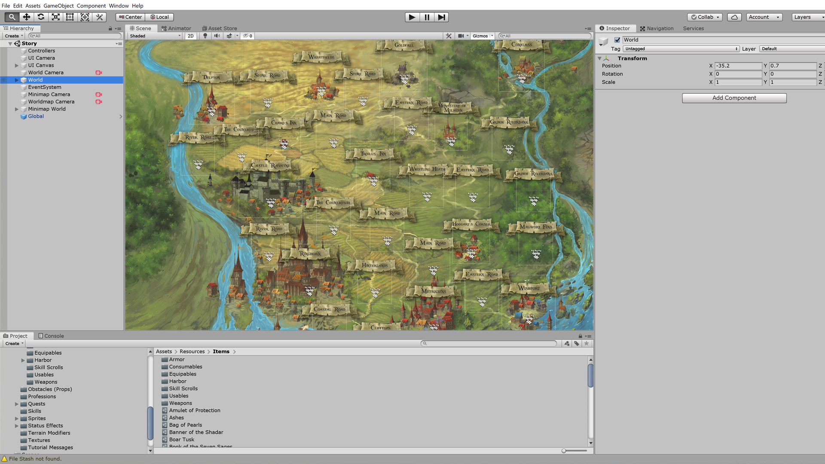Toggle scene audio speaker icon
Screen dimensions: 825x464
[217, 36]
